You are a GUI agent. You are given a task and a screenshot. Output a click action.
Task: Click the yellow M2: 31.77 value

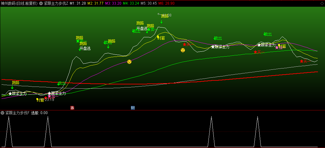96,3
